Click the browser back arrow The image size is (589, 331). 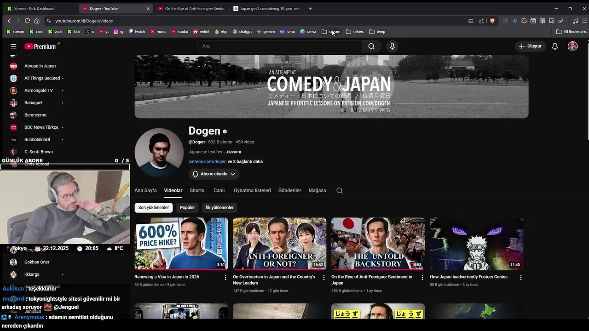tap(9, 21)
